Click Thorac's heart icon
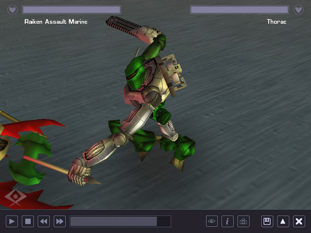The height and width of the screenshot is (233, 311). coord(299,9)
